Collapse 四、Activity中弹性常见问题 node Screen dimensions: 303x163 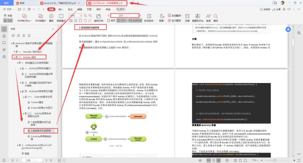21,91
